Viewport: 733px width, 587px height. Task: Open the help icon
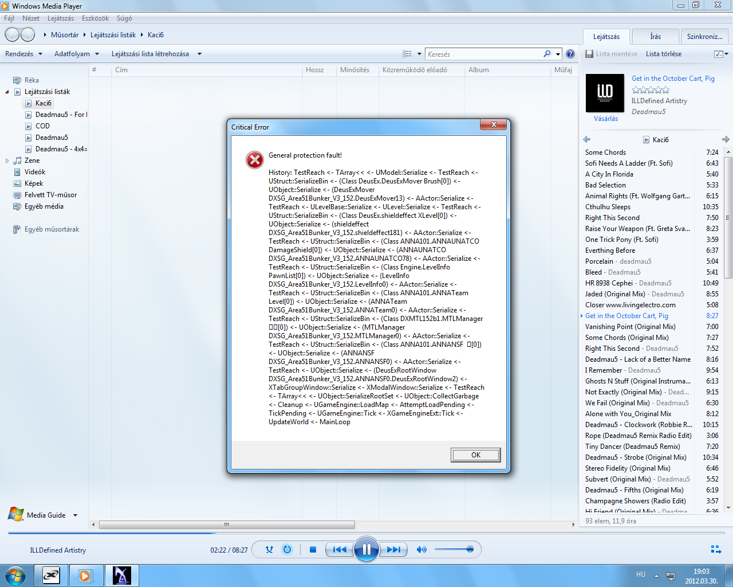[x=570, y=54]
